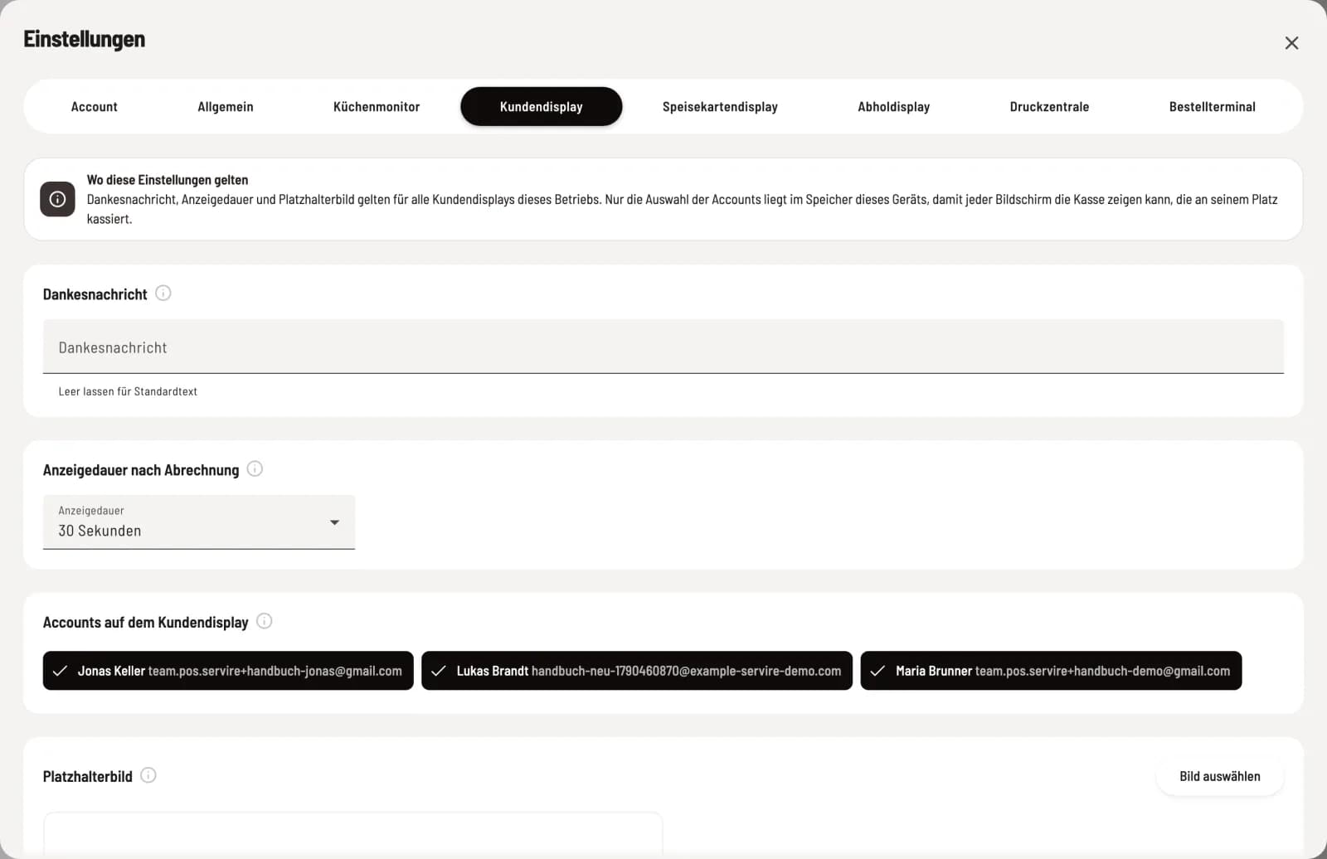Toggle the Lukas Brandt account chip
1327x859 pixels.
[637, 671]
